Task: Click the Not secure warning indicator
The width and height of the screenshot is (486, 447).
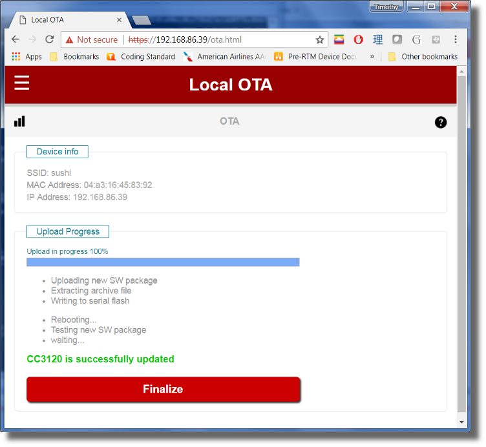Action: click(92, 39)
